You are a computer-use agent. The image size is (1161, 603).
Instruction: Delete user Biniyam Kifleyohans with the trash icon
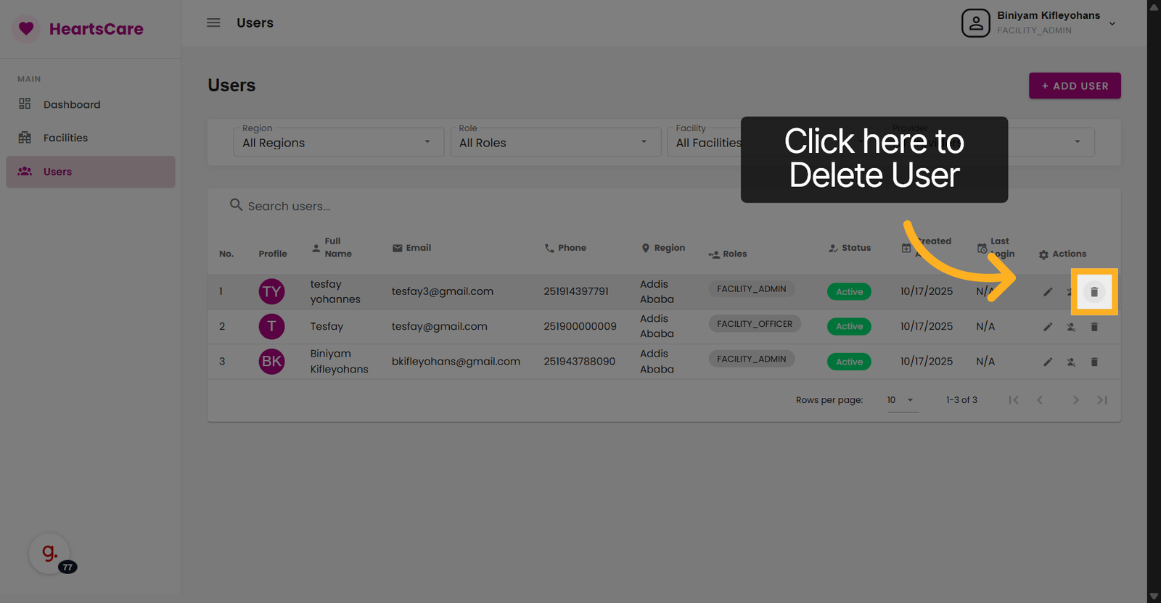1094,362
